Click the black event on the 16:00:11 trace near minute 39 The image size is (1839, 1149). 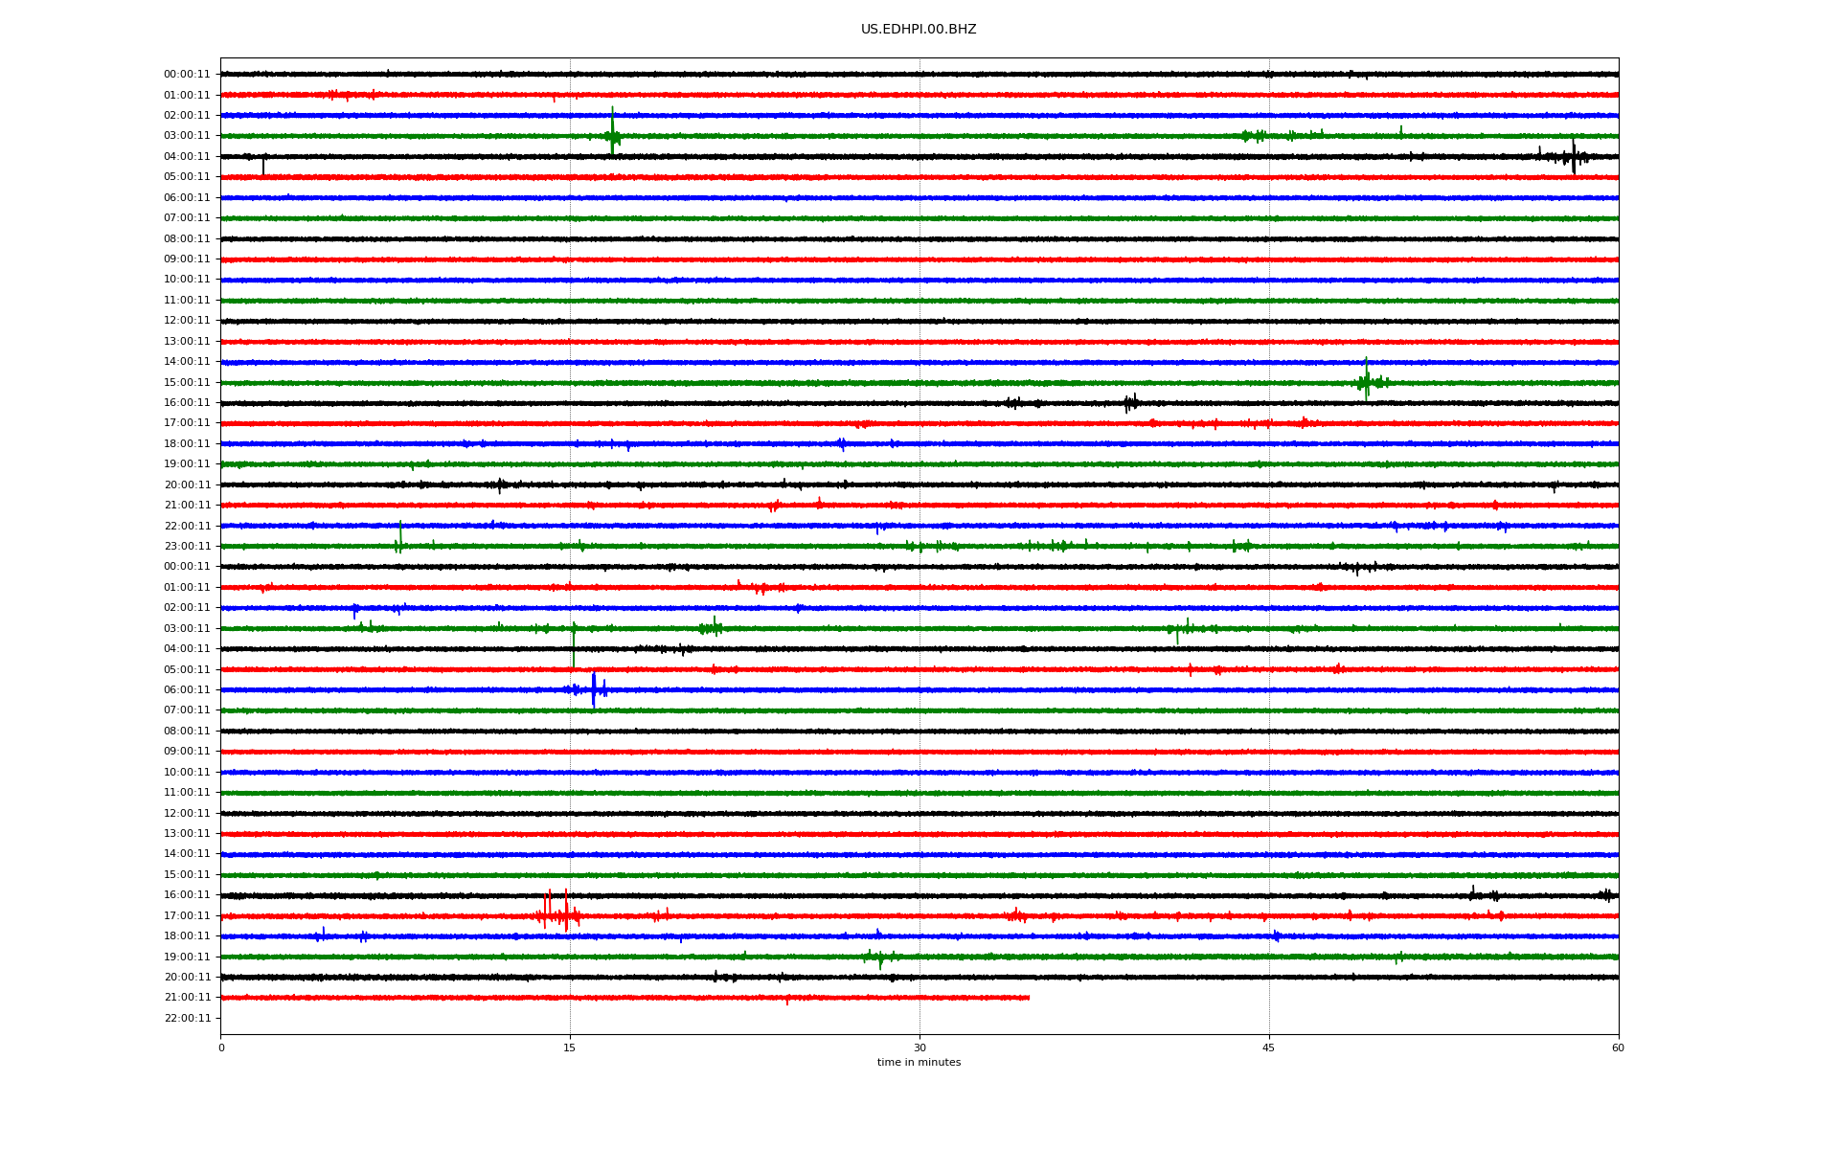coord(1130,403)
